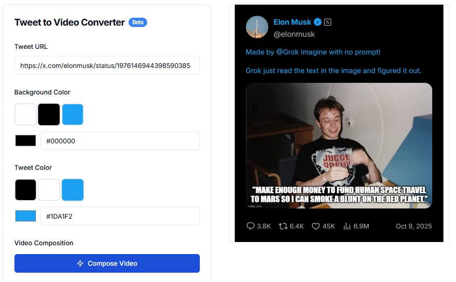Image resolution: width=456 pixels, height=282 pixels.
Task: Select black background color swatch
Action: 49,114
